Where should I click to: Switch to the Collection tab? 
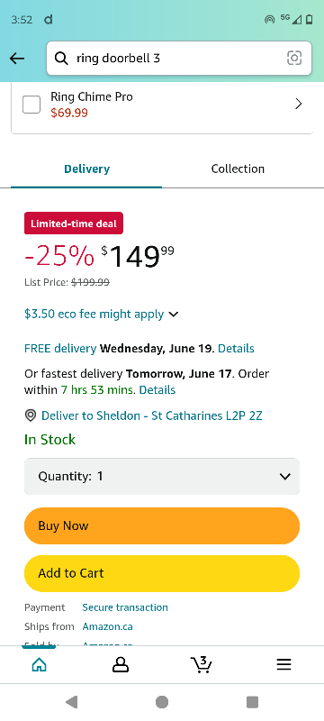pyautogui.click(x=238, y=169)
